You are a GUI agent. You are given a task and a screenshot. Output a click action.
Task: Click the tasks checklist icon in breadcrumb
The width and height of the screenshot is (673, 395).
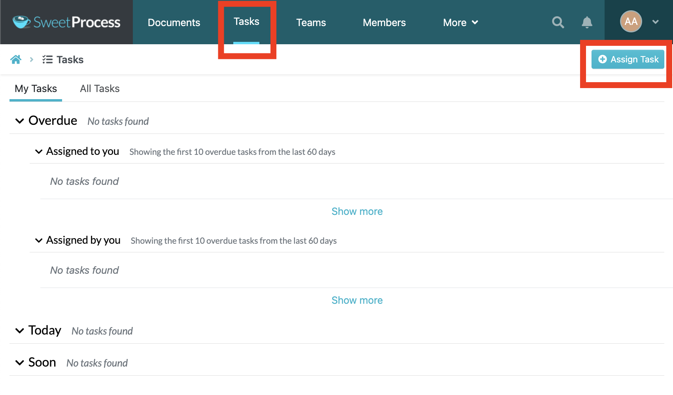point(47,60)
